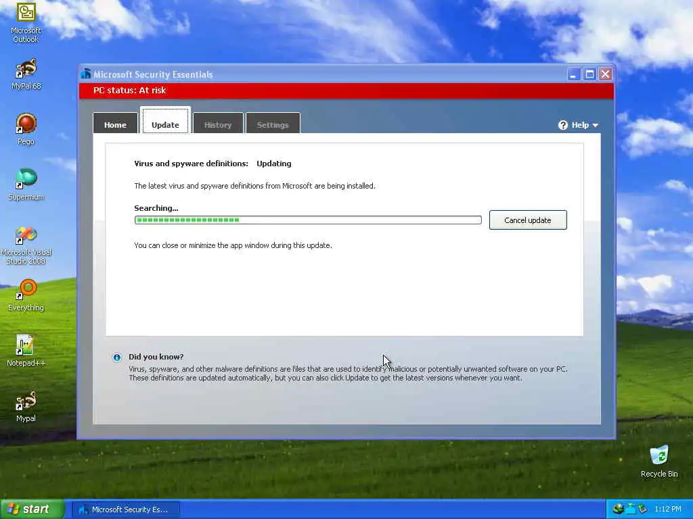
Task: Click the definitions update progress bar
Action: [x=308, y=220]
